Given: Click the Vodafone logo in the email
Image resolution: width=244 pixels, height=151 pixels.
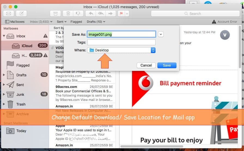Looking at the screenshot, I should pos(146,83).
